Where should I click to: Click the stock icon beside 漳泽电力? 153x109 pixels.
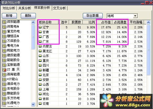click(4, 84)
